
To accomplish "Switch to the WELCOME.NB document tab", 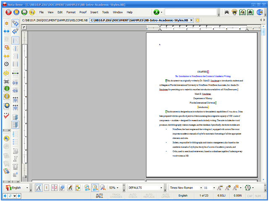I will click(x=55, y=20).
